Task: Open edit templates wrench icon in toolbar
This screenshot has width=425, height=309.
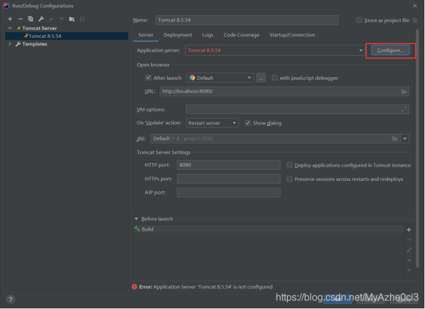Action: [41, 19]
